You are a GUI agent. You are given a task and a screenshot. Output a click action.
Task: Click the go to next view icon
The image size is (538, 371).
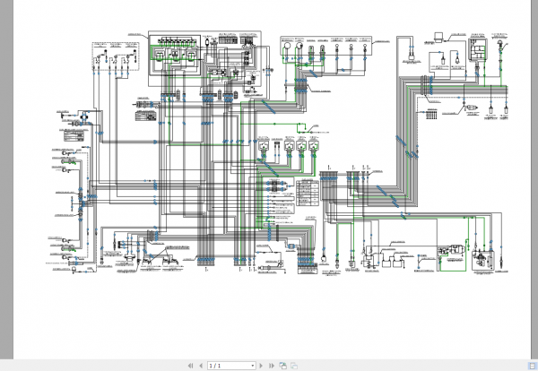pos(294,366)
